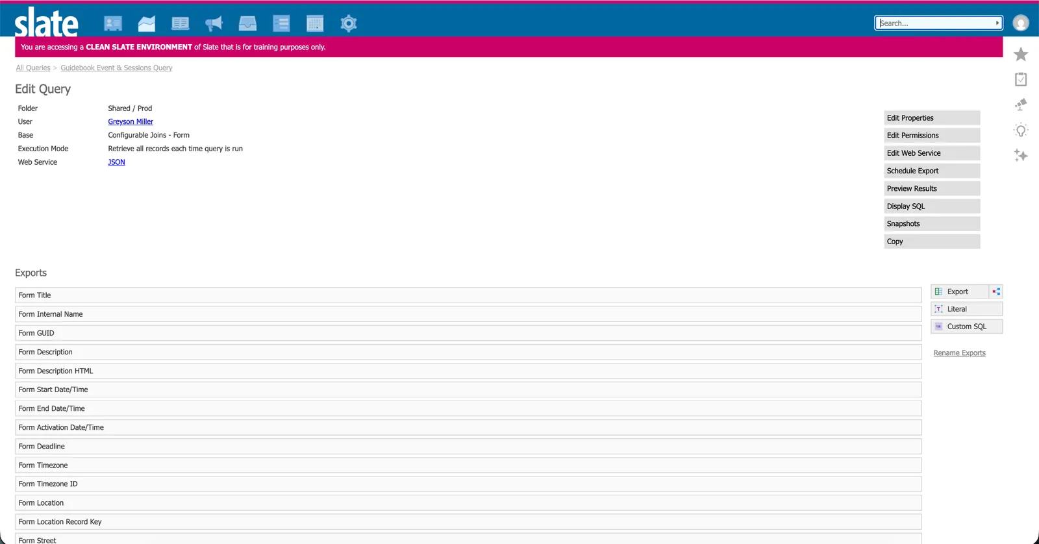Open Edit Web Service
1039x544 pixels.
pos(932,153)
